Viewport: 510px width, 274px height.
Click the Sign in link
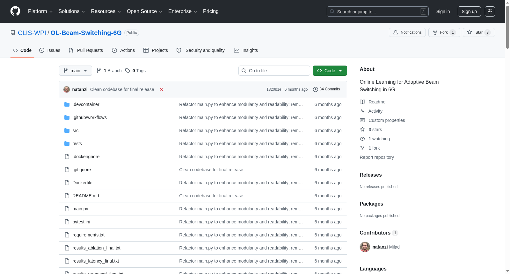[x=443, y=11]
